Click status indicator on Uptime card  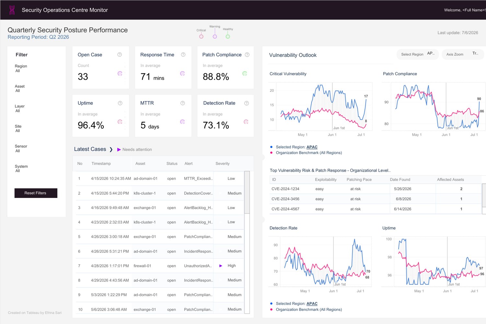click(x=120, y=122)
